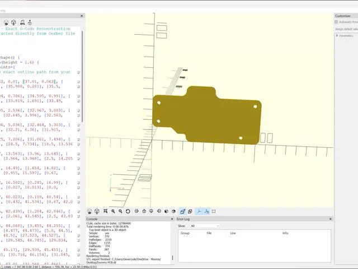The height and width of the screenshot is (269, 358).
Task: Click the File column header
Action: click(x=209, y=233)
